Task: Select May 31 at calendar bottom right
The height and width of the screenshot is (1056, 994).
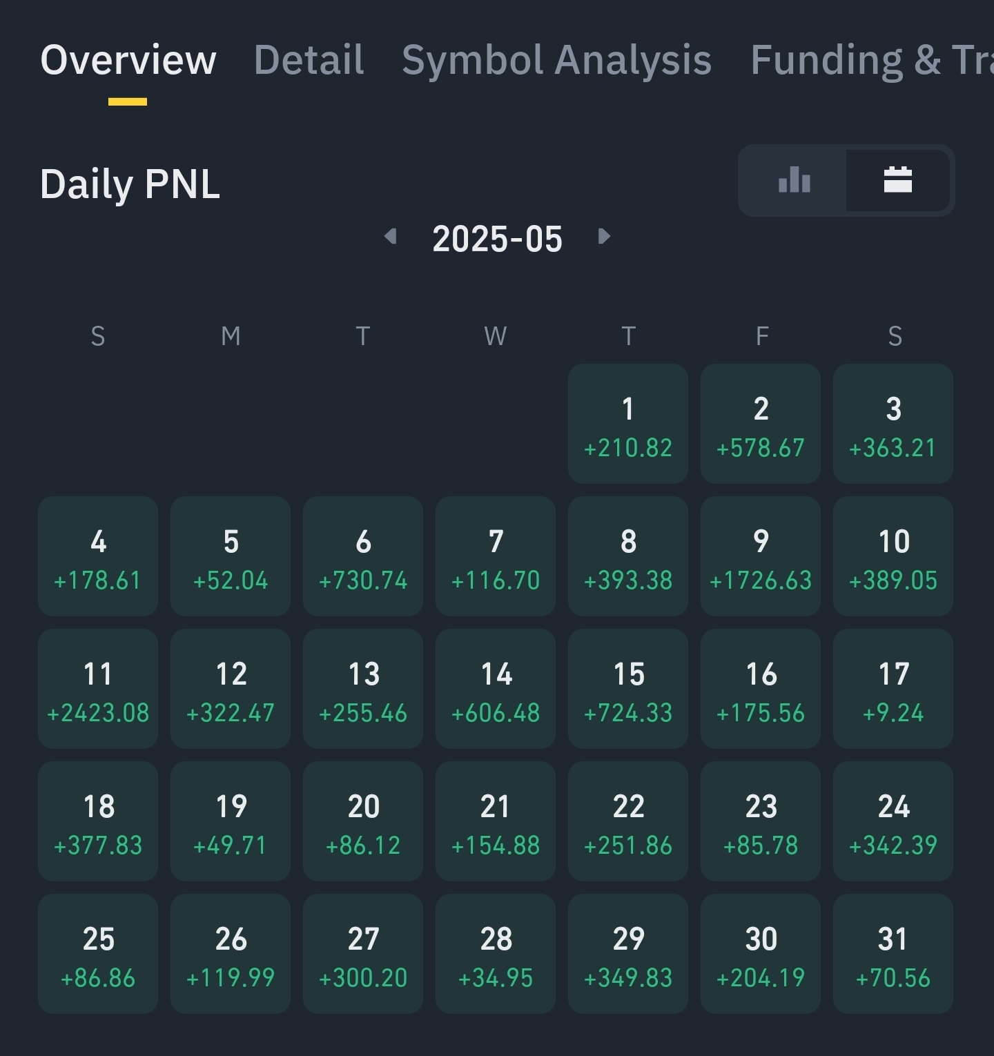Action: click(893, 953)
